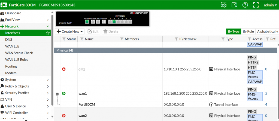Open the help question mark icon
This screenshot has width=279, height=121.
coord(245,5)
